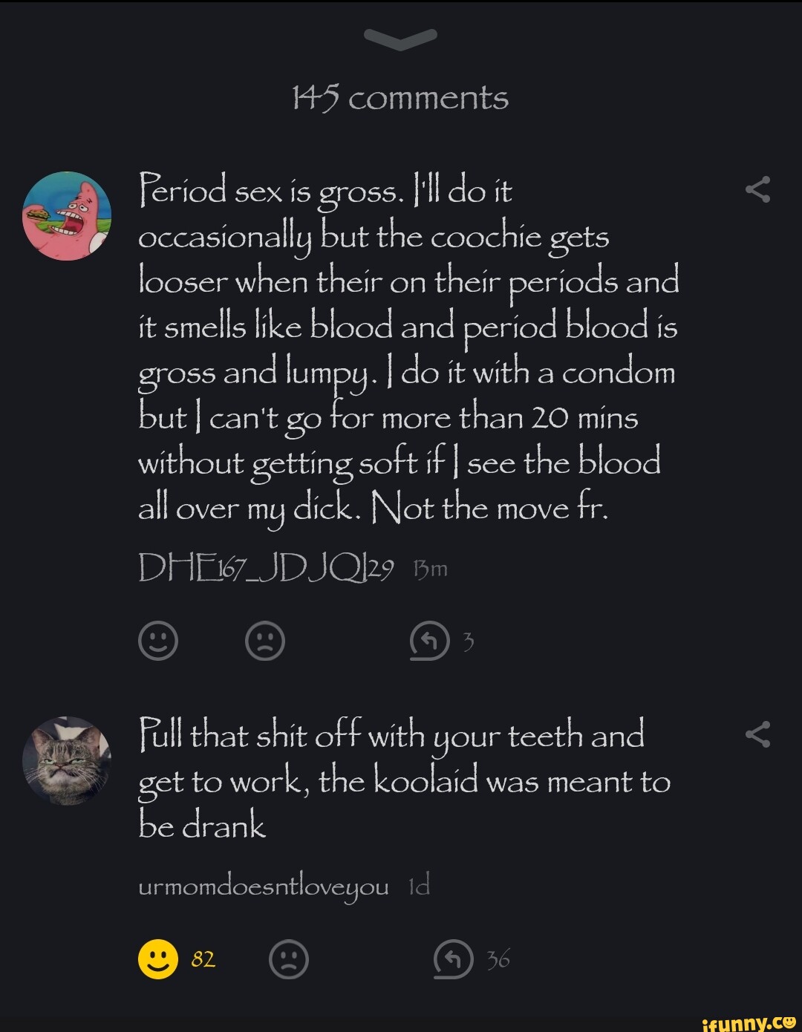Image resolution: width=802 pixels, height=1032 pixels.
Task: Share the comment by DHE167_JDJQI29
Action: [757, 191]
